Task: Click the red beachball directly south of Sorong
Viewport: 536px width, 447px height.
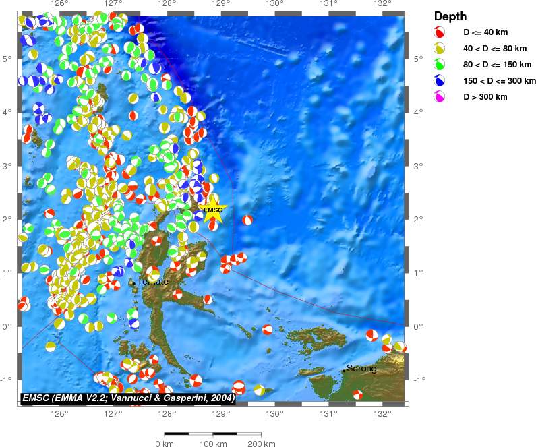Action: coord(357,394)
